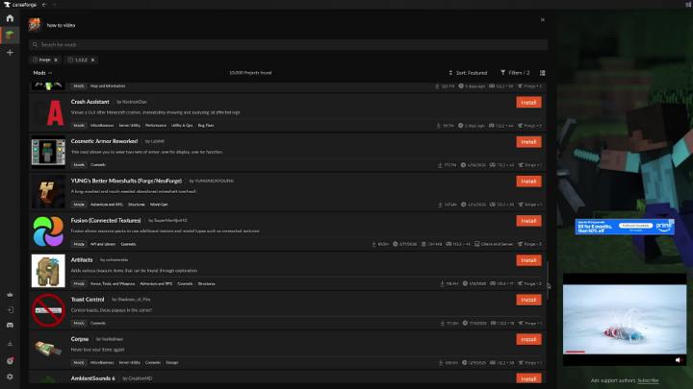This screenshot has width=693, height=389.
Task: Install the Artifacts mod
Action: (528, 259)
